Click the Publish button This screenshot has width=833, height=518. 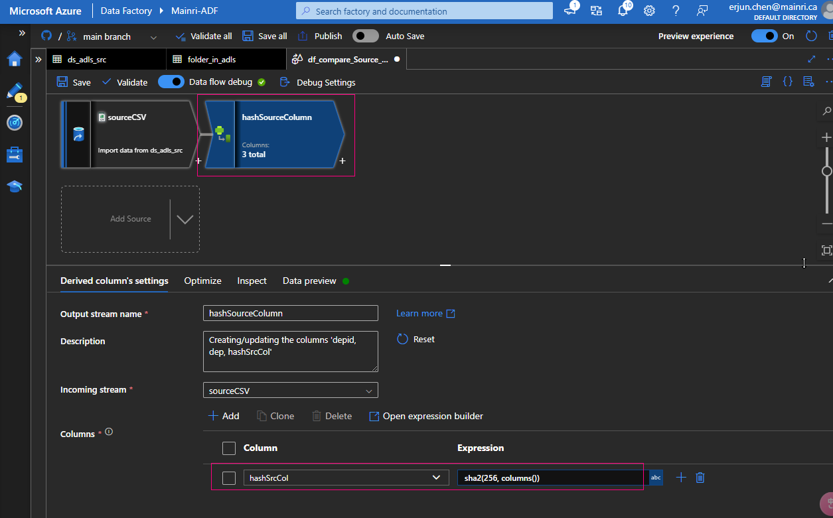[321, 36]
